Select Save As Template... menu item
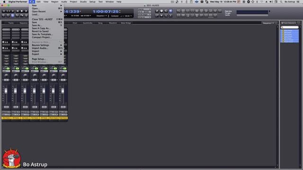 point(46,34)
